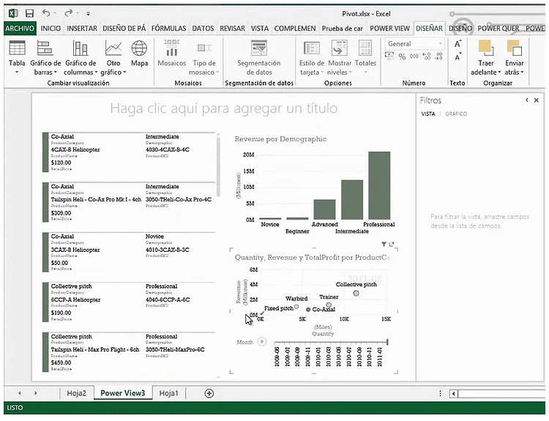This screenshot has height=421, width=549.
Task: Save the workbook with the disk icon
Action: click(x=30, y=14)
